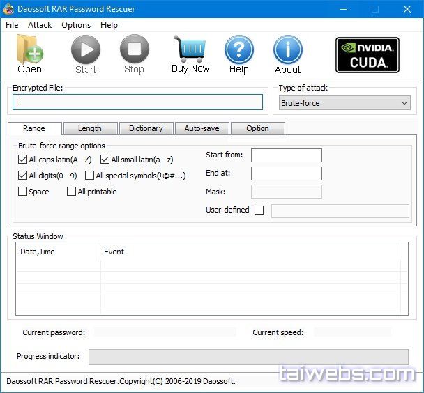Expand the Type of attack dropdown

(344, 103)
